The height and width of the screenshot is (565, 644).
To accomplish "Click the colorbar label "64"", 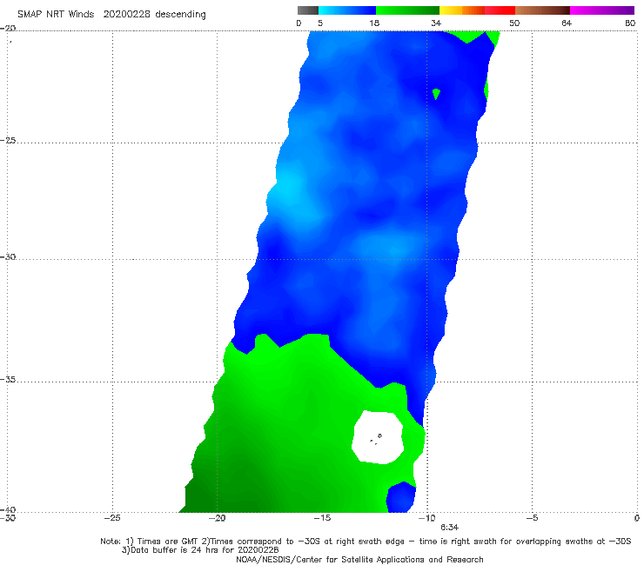I will tap(567, 23).
